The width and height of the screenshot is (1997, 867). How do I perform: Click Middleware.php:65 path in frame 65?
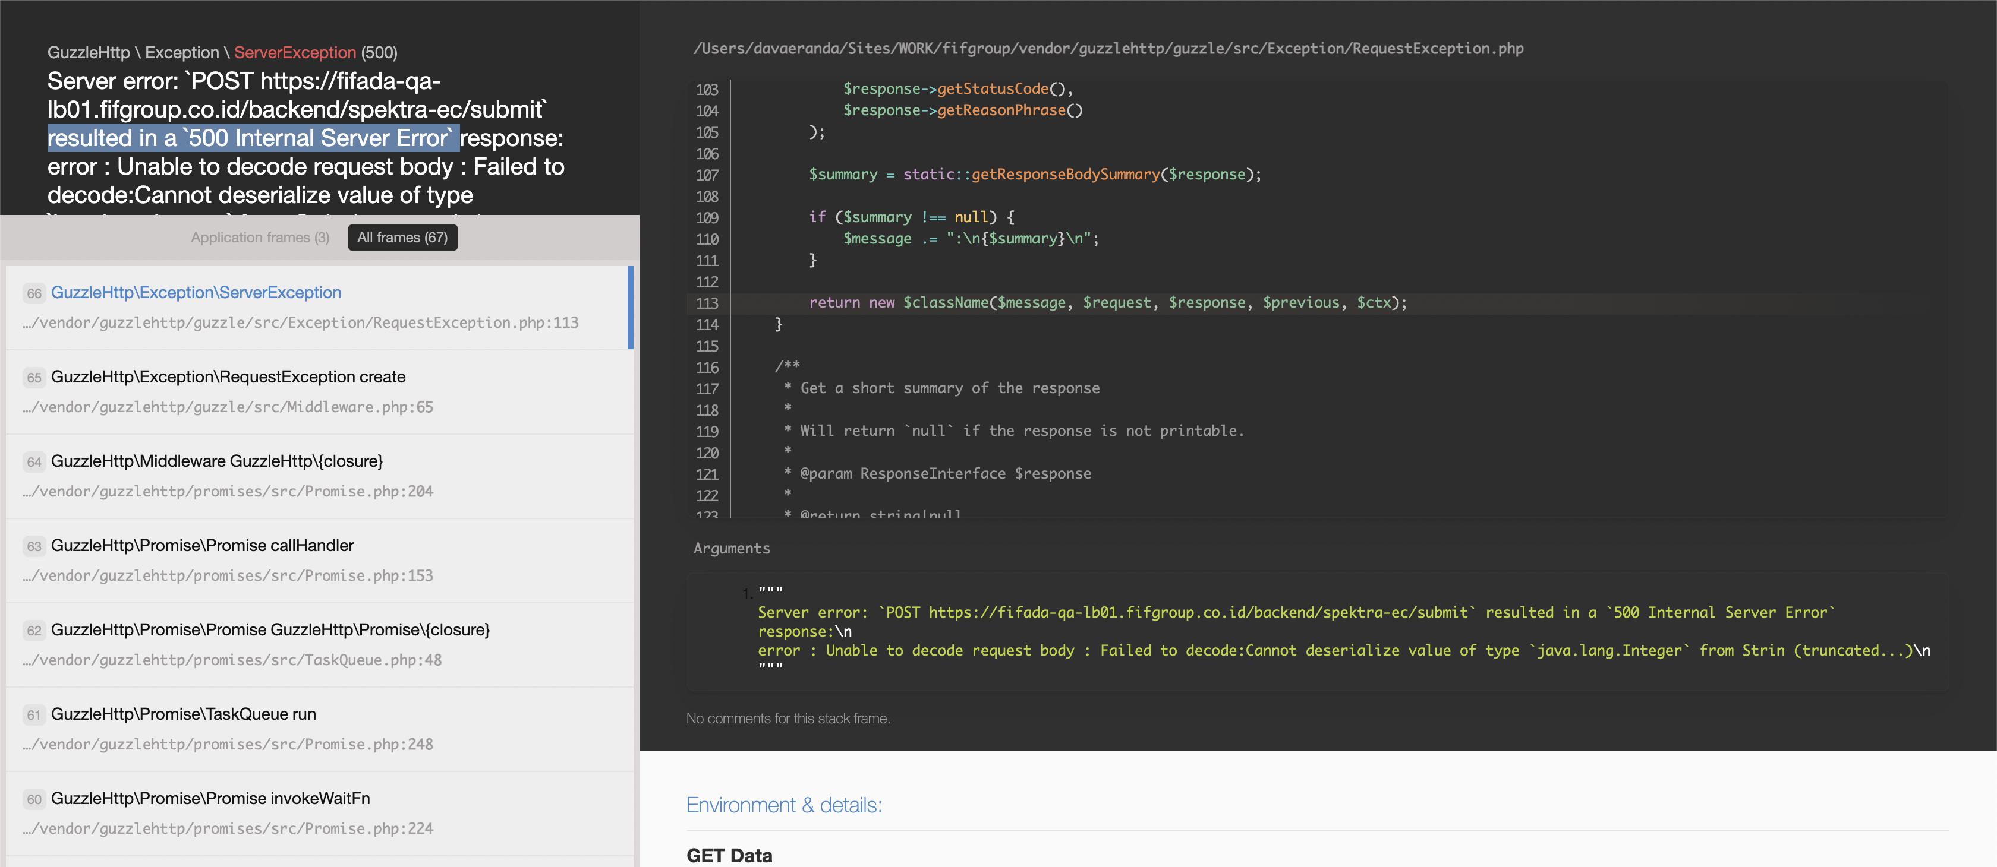(x=228, y=407)
